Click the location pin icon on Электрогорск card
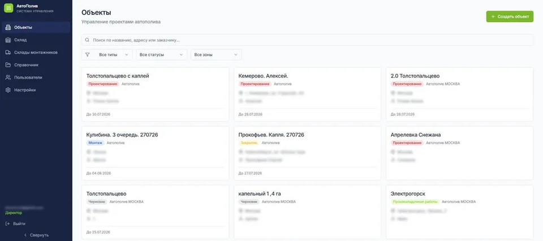The height and width of the screenshot is (241, 543). click(x=393, y=210)
